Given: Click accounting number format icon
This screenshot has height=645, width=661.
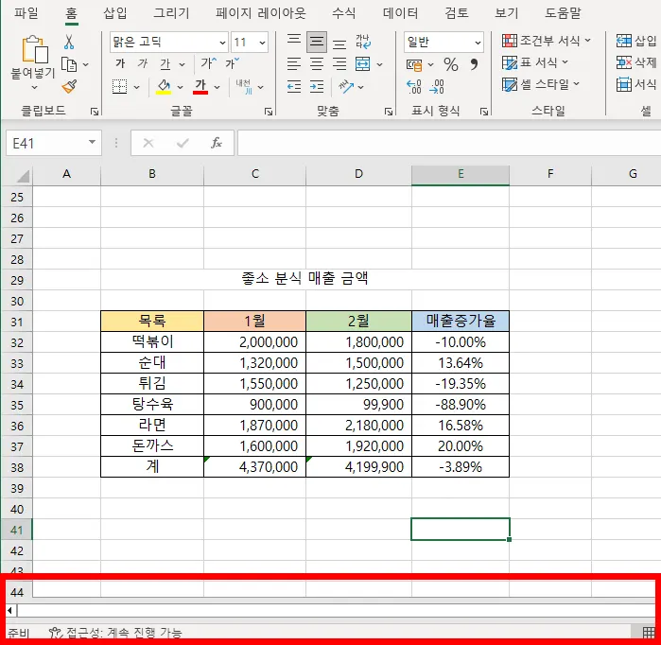Looking at the screenshot, I should (414, 64).
